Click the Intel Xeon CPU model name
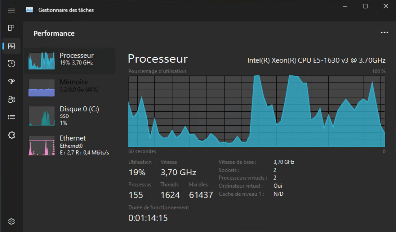The width and height of the screenshot is (396, 232). coord(316,60)
